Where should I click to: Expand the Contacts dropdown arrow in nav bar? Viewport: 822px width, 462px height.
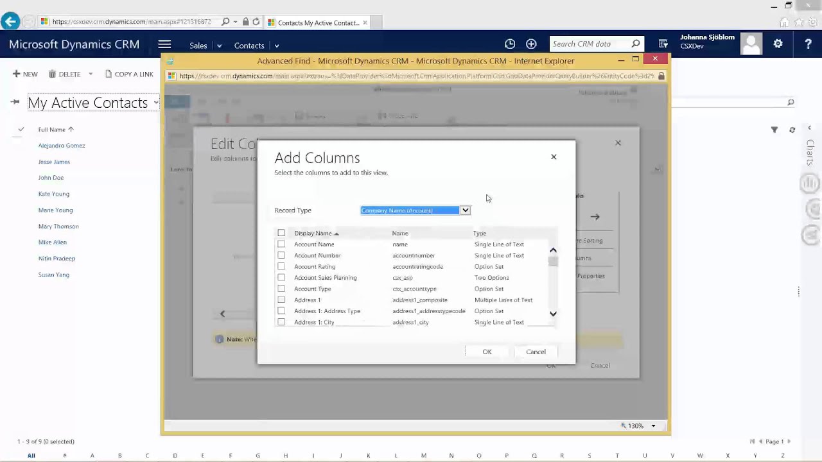[277, 46]
